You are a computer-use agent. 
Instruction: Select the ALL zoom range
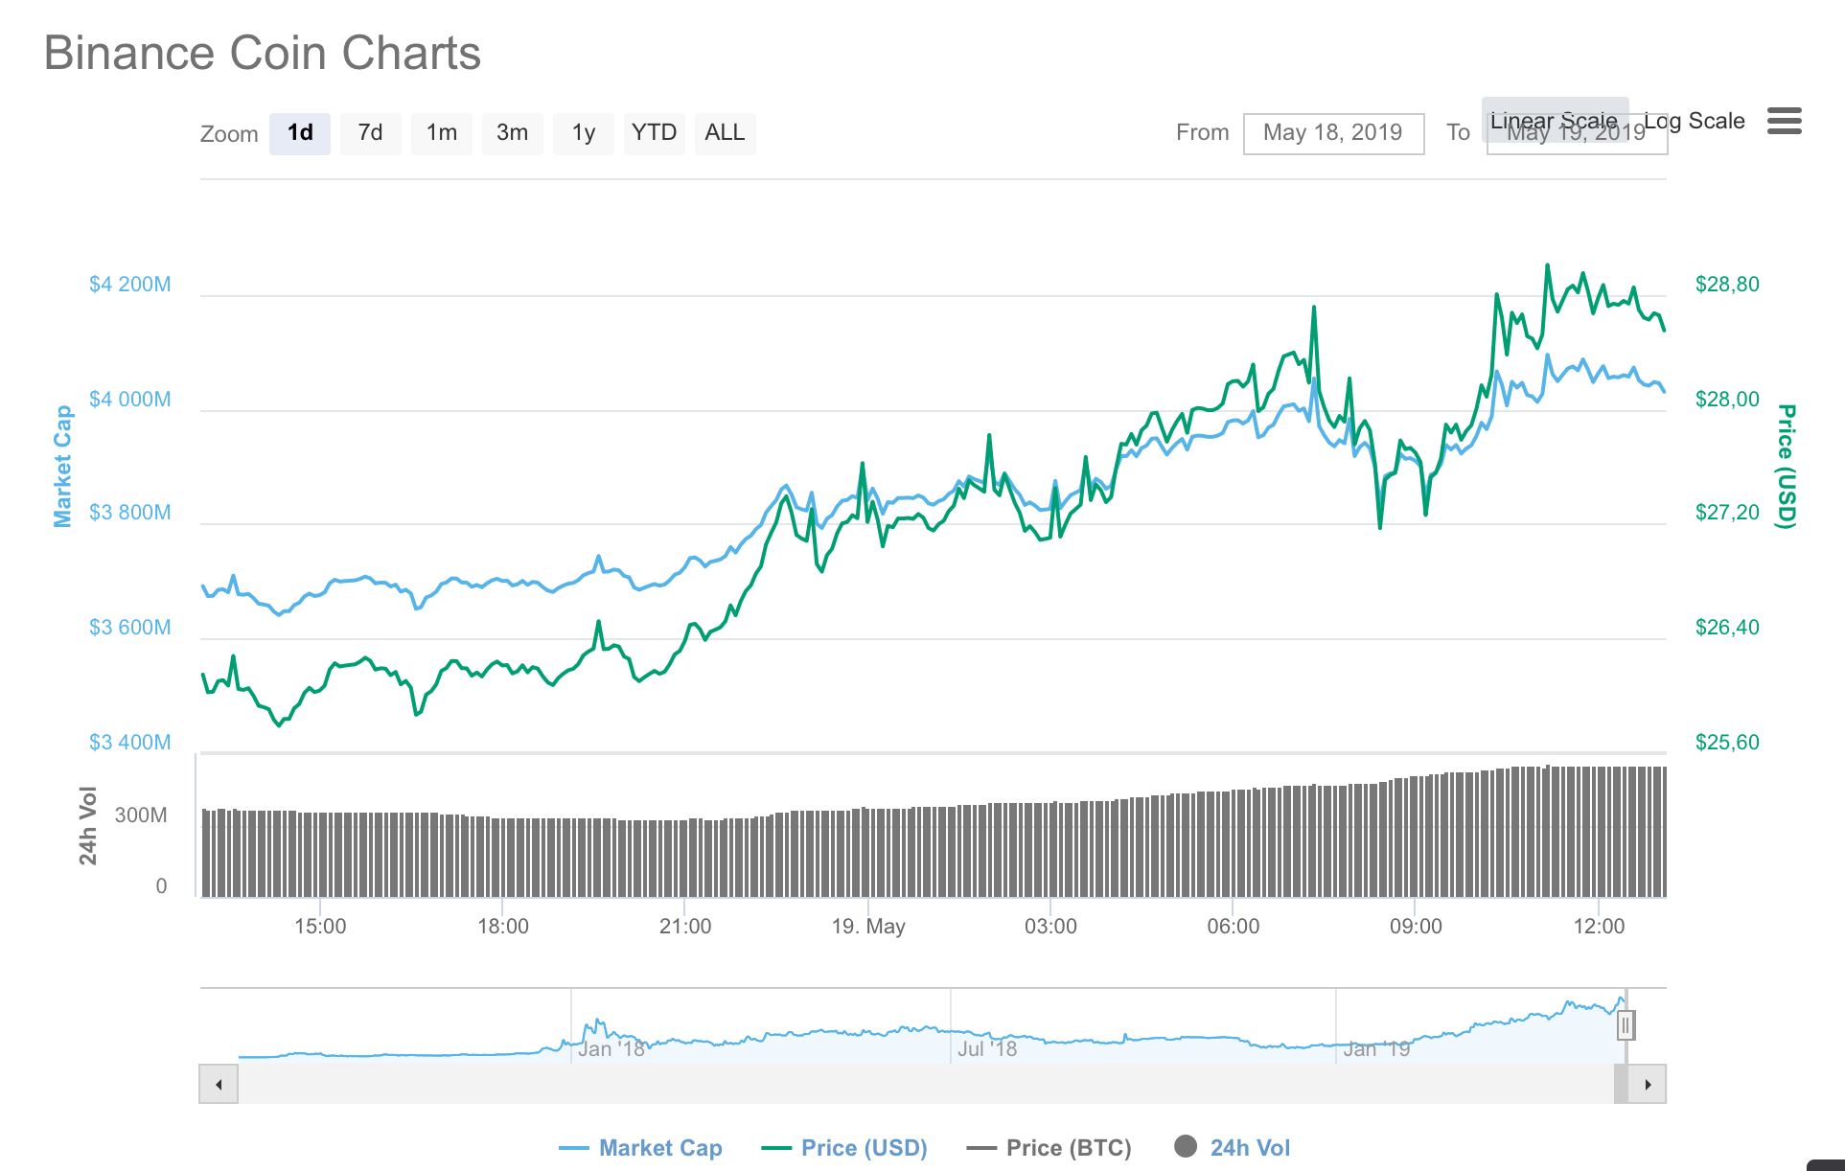pos(726,133)
